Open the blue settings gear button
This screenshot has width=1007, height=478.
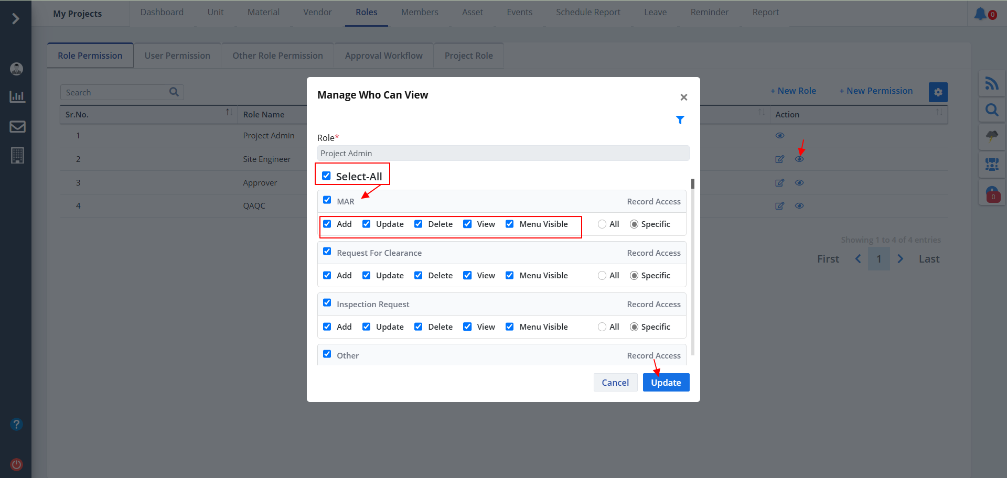938,92
